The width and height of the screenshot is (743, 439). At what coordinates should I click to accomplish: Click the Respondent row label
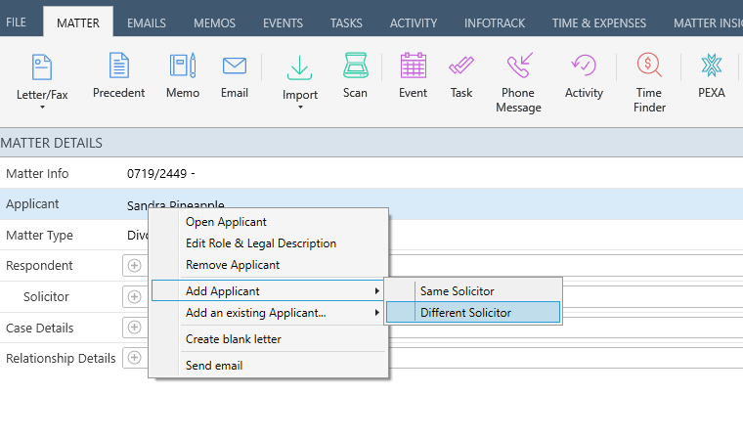tap(39, 266)
